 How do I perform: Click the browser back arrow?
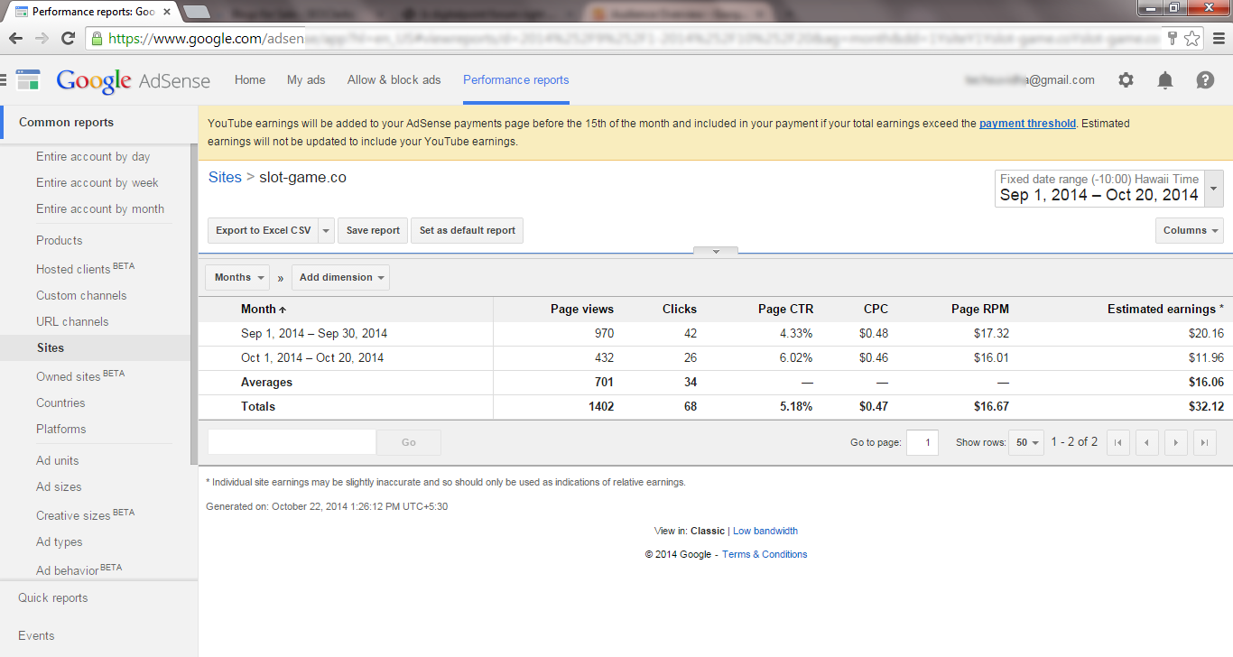(15, 38)
